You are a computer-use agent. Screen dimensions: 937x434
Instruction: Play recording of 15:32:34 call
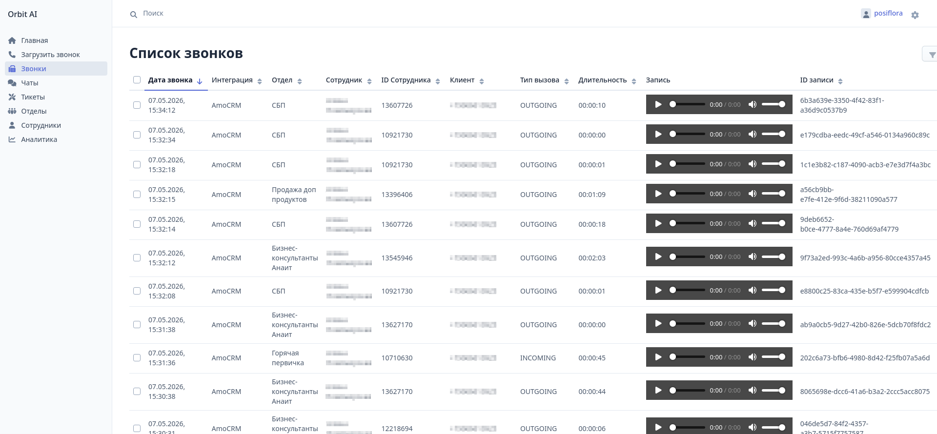click(658, 134)
